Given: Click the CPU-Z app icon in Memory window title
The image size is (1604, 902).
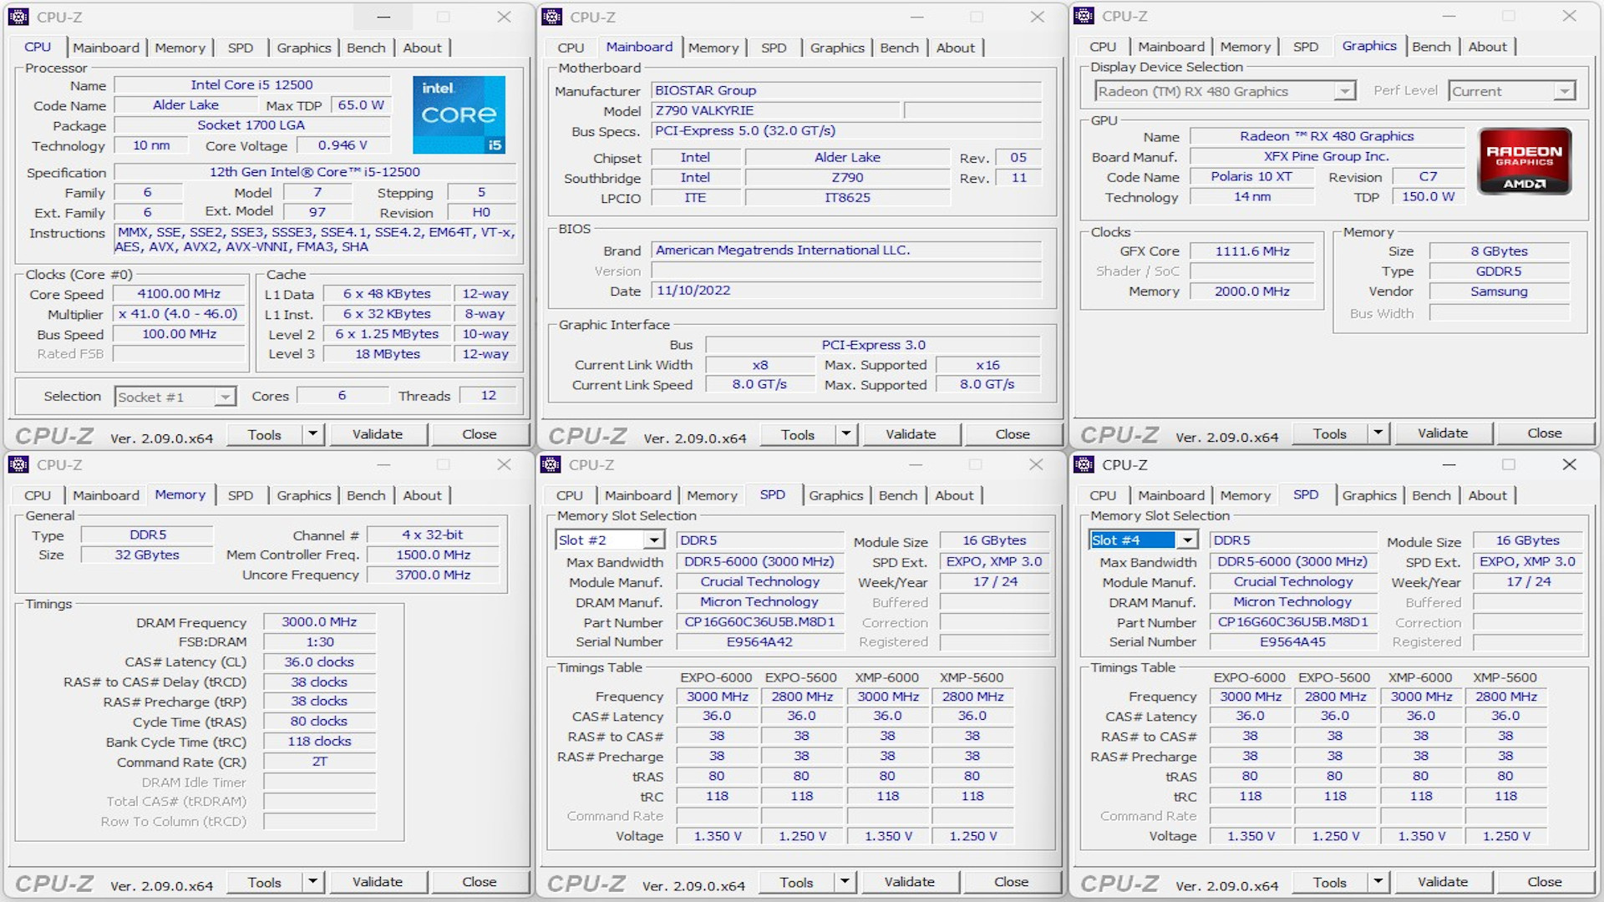Looking at the screenshot, I should pos(18,464).
